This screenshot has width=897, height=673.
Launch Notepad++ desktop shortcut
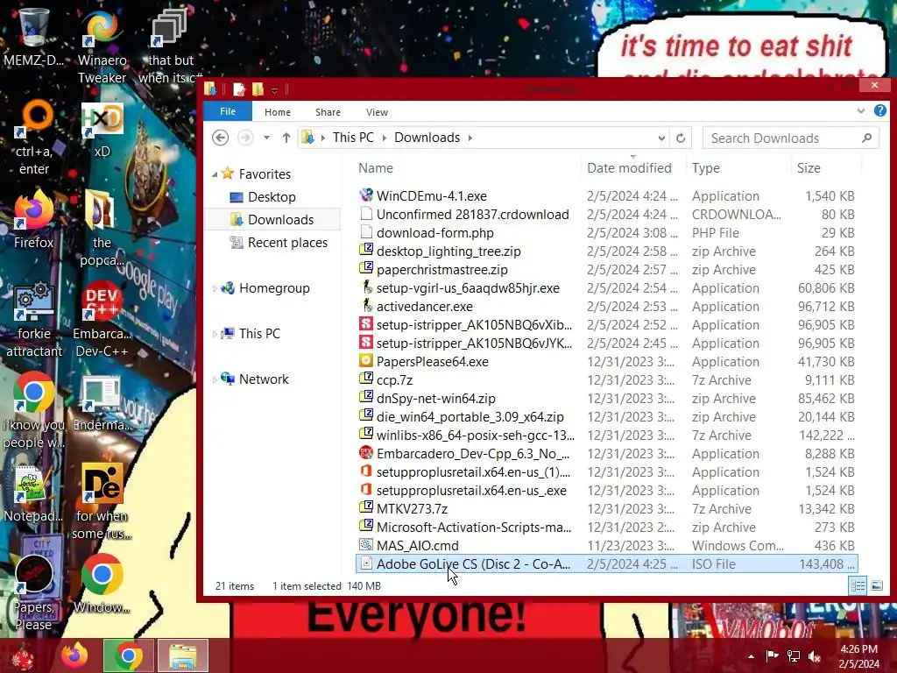tap(34, 494)
